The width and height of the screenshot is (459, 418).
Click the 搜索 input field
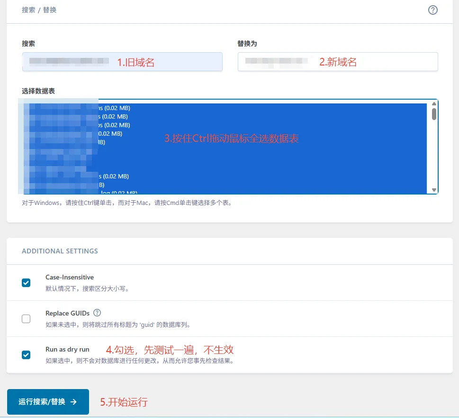click(122, 62)
